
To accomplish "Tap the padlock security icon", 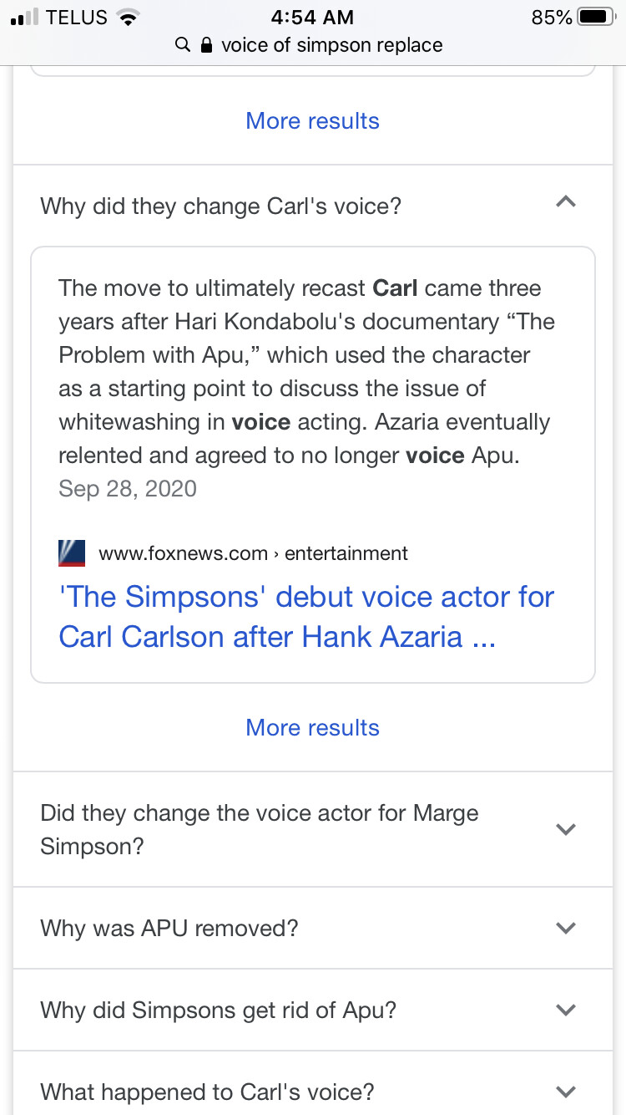I will pyautogui.click(x=207, y=45).
